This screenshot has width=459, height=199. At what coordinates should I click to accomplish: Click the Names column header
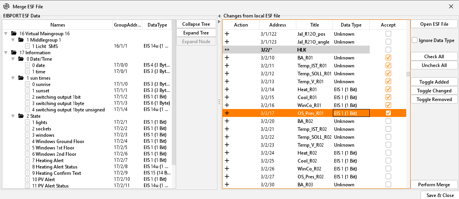pos(58,25)
